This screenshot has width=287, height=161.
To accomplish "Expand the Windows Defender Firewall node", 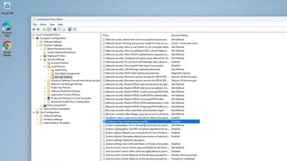I will point(45,80).
